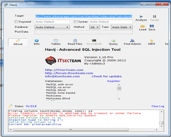The width and height of the screenshot is (171, 137).
Task: Click the Save label
Action: (152, 29)
